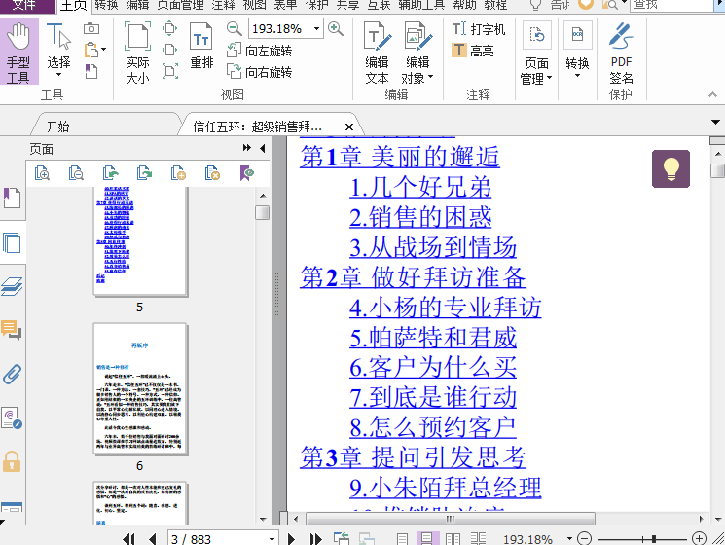Click the purple lightbulb hint icon
725x545 pixels.
671,168
